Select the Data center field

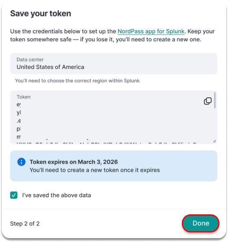(x=114, y=64)
